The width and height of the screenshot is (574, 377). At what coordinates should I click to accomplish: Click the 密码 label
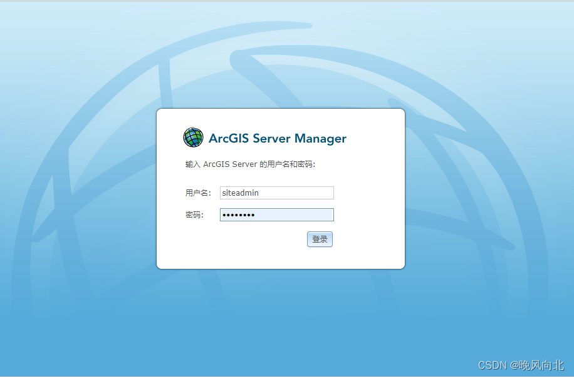coord(194,214)
